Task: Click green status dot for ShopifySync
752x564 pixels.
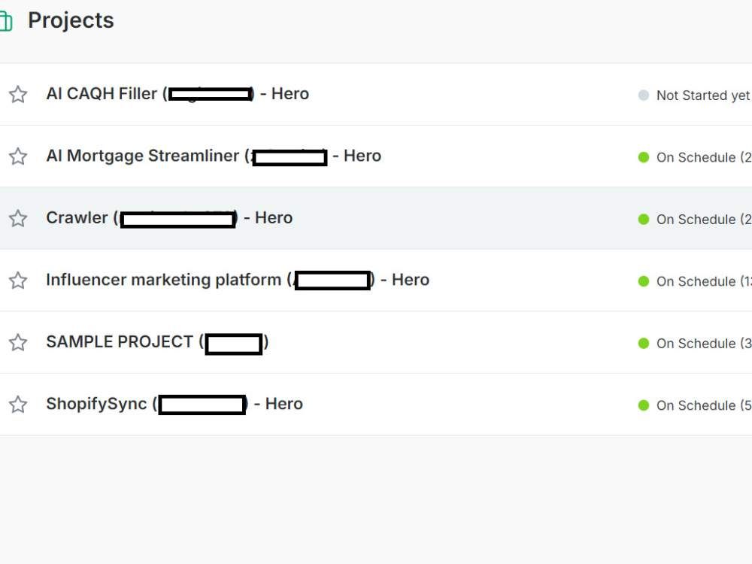Action: [x=644, y=405]
